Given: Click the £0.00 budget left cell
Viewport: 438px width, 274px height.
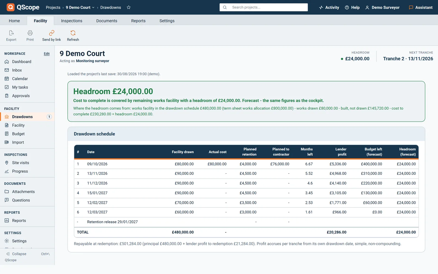Looking at the screenshot, I should coord(377,212).
